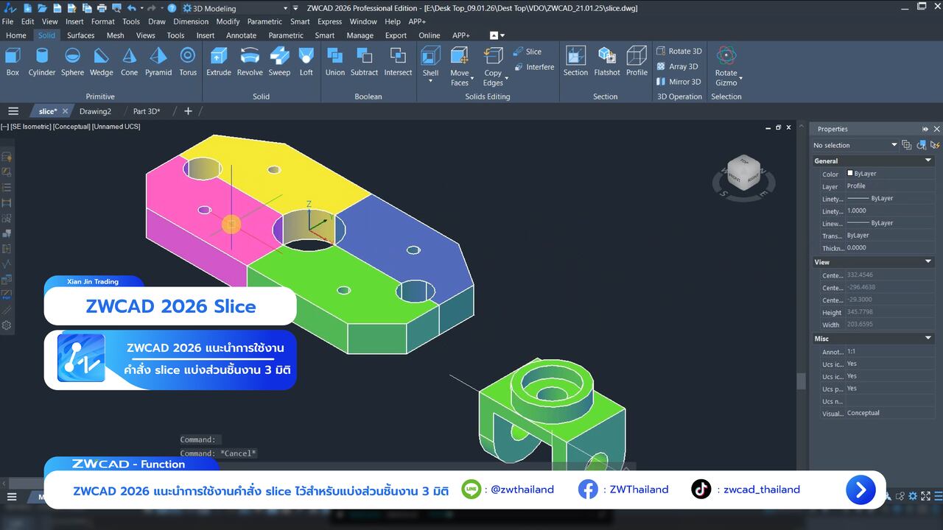Click the Mirror 3D operation
The image size is (943, 530).
click(x=679, y=82)
